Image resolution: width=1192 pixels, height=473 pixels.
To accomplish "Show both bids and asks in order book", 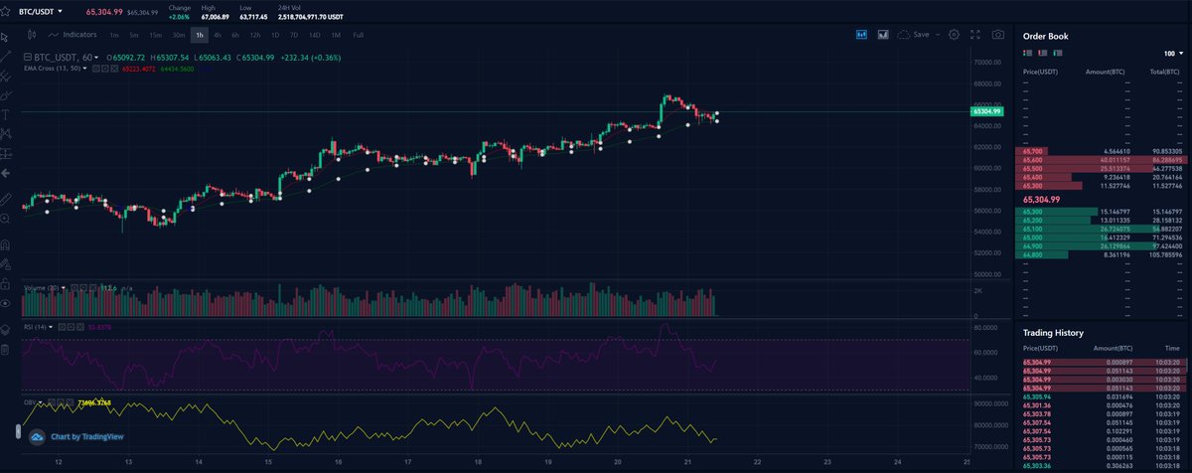I will (1027, 53).
